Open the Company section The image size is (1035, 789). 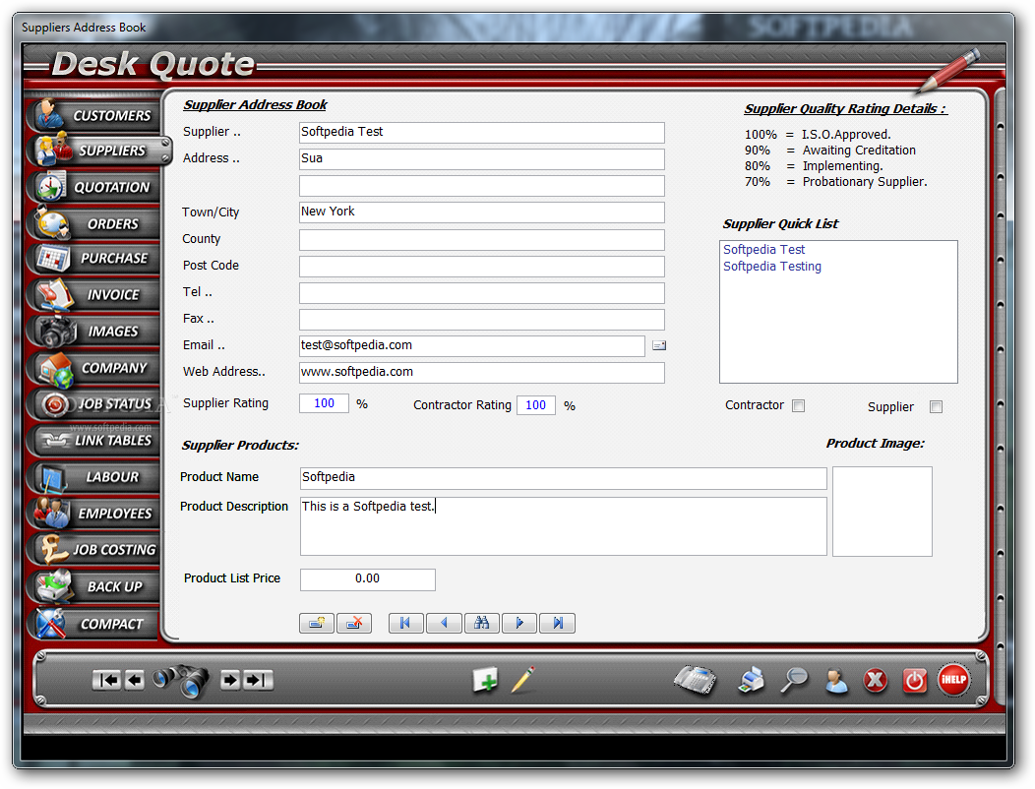[x=93, y=368]
